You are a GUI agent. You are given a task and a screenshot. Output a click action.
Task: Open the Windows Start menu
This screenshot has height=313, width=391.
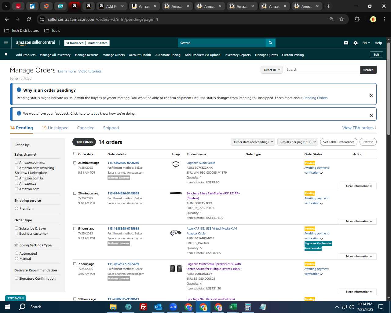(7, 307)
